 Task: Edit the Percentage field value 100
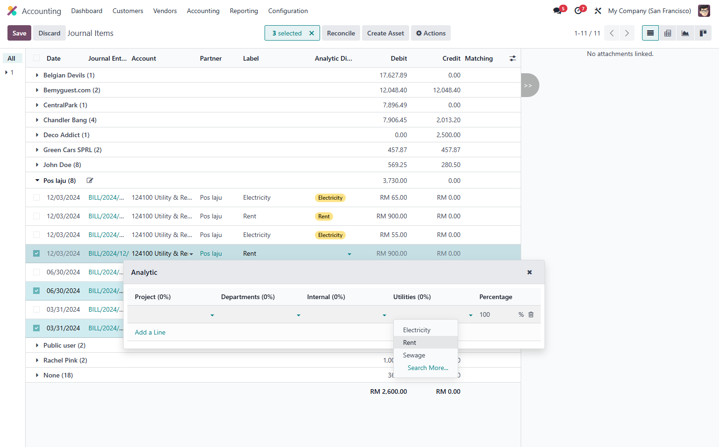[x=496, y=314]
